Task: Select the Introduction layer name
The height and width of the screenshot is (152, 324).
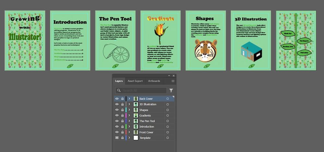Action: pyautogui.click(x=147, y=127)
